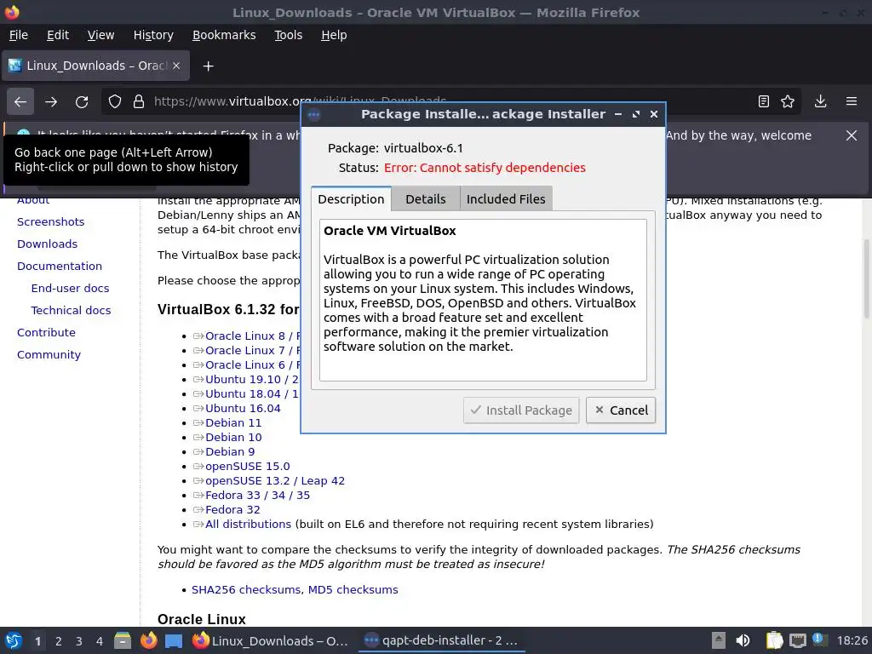
Task: Click the show desktop taskbar icon
Action: [174, 640]
